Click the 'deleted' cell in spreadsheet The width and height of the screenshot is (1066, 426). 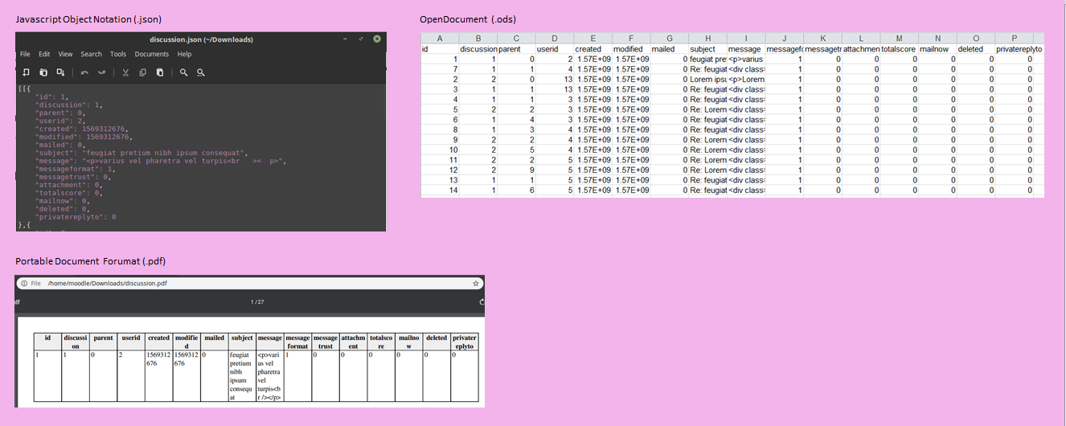pos(976,49)
